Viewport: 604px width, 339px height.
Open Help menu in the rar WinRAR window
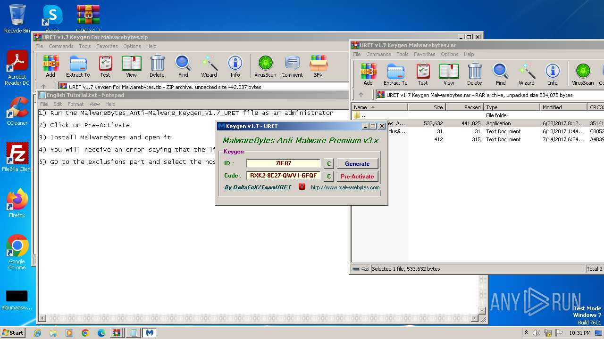tap(469, 54)
